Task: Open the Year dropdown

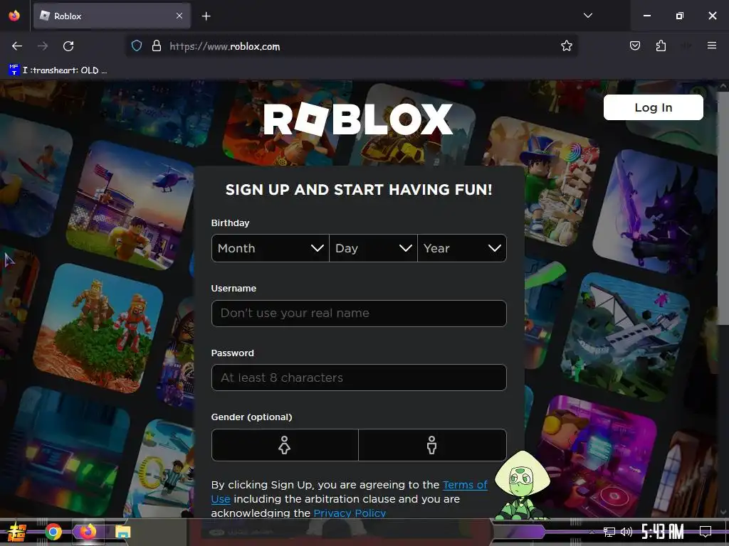Action: point(461,248)
